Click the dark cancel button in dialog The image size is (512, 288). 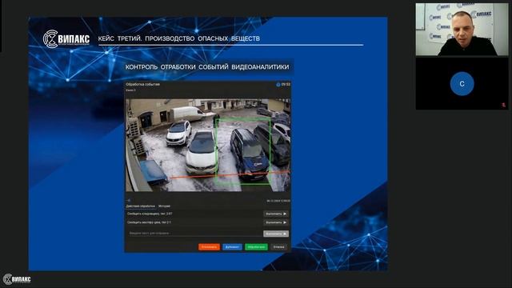(x=279, y=247)
